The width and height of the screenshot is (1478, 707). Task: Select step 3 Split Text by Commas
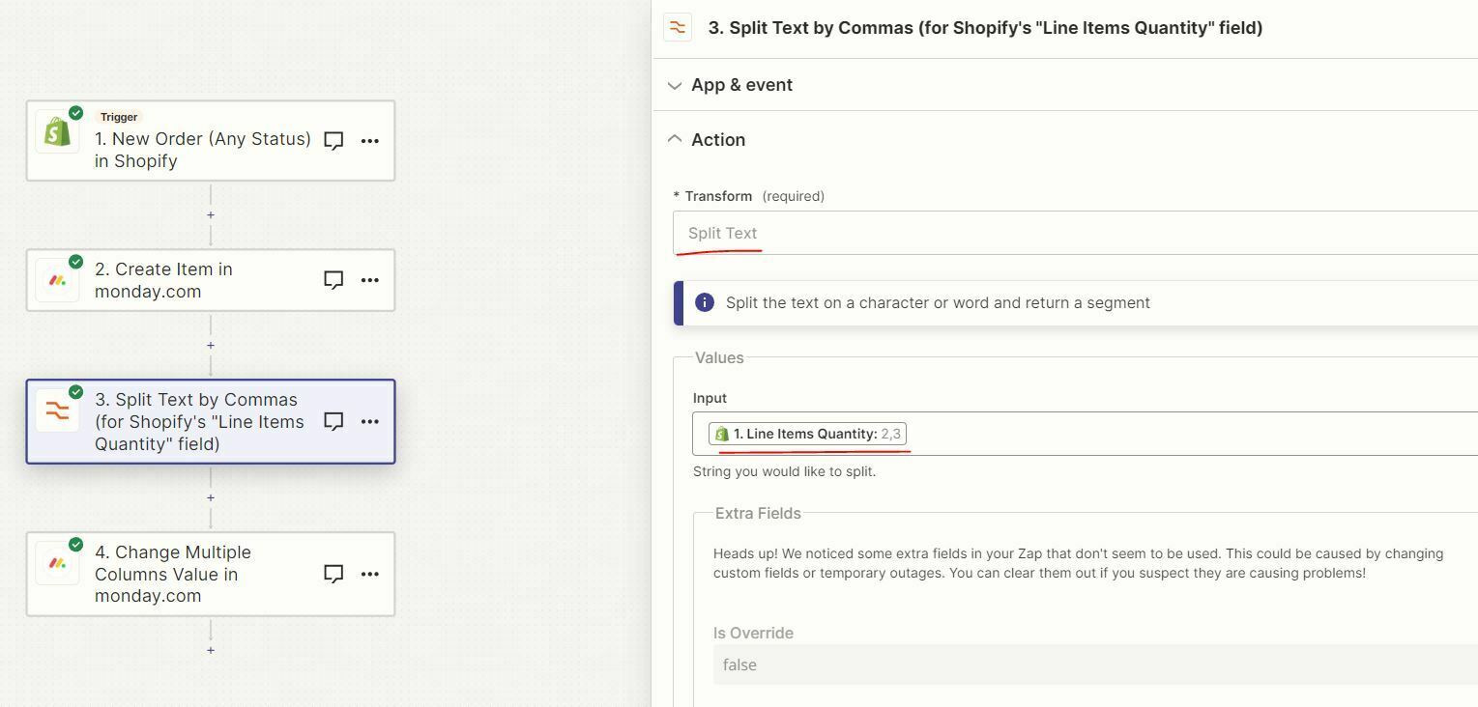click(x=211, y=422)
